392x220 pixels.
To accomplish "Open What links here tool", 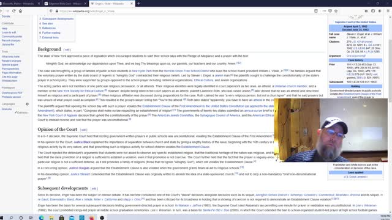I will (10, 57).
